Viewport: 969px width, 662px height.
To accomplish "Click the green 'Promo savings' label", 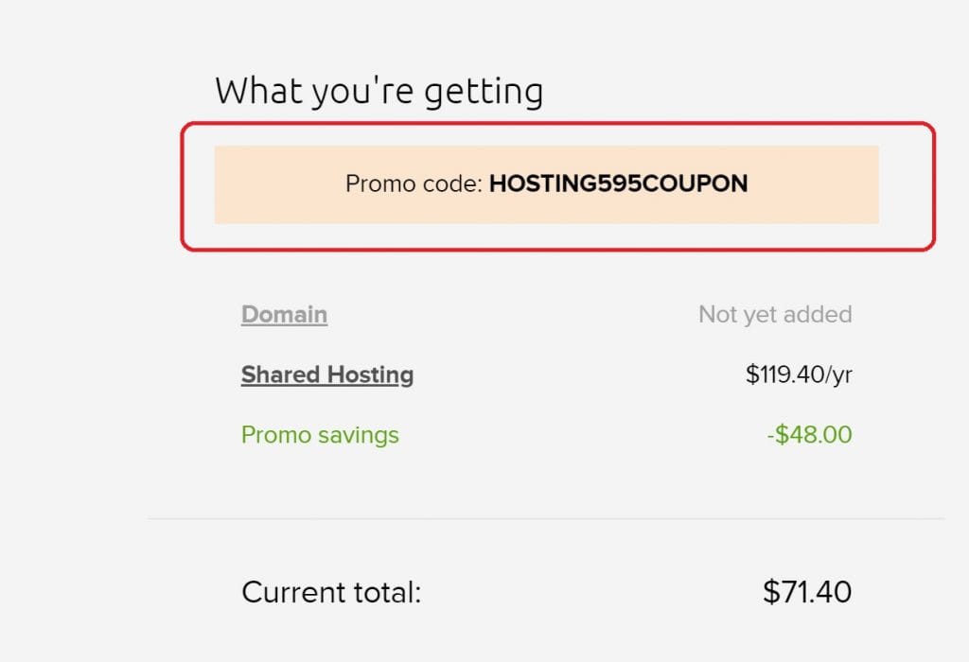I will coord(320,435).
